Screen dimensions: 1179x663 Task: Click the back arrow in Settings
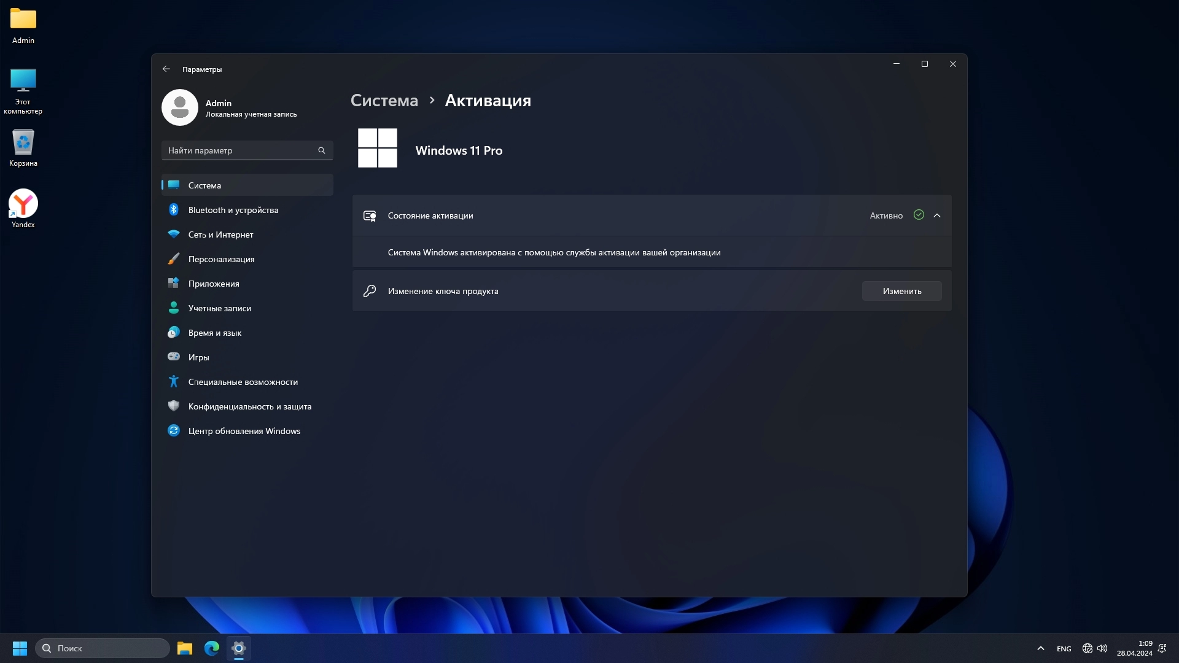(166, 69)
